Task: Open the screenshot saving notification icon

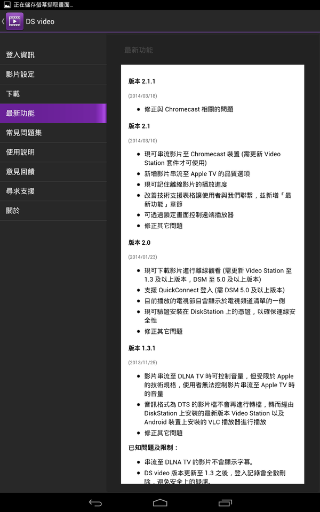Action: pos(7,5)
